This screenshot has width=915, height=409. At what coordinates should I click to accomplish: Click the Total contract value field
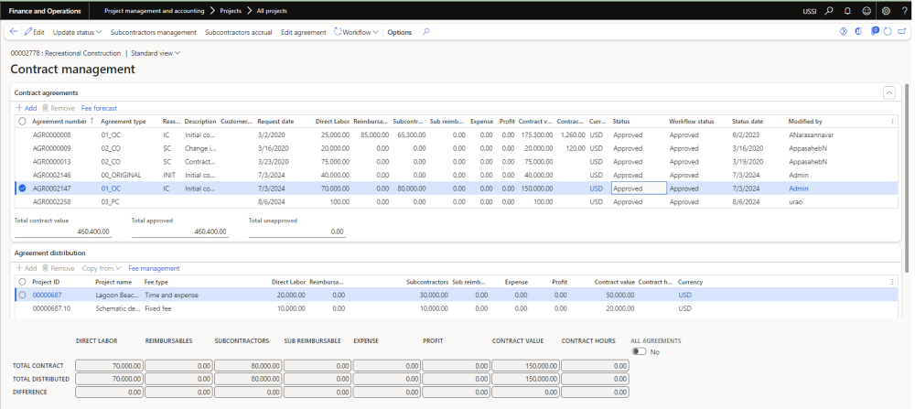(x=62, y=232)
